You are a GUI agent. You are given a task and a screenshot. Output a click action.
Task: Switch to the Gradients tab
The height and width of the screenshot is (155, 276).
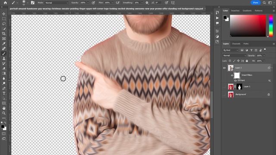[247, 11]
